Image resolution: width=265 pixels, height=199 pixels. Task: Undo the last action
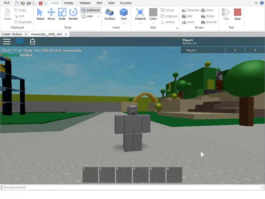23,3
